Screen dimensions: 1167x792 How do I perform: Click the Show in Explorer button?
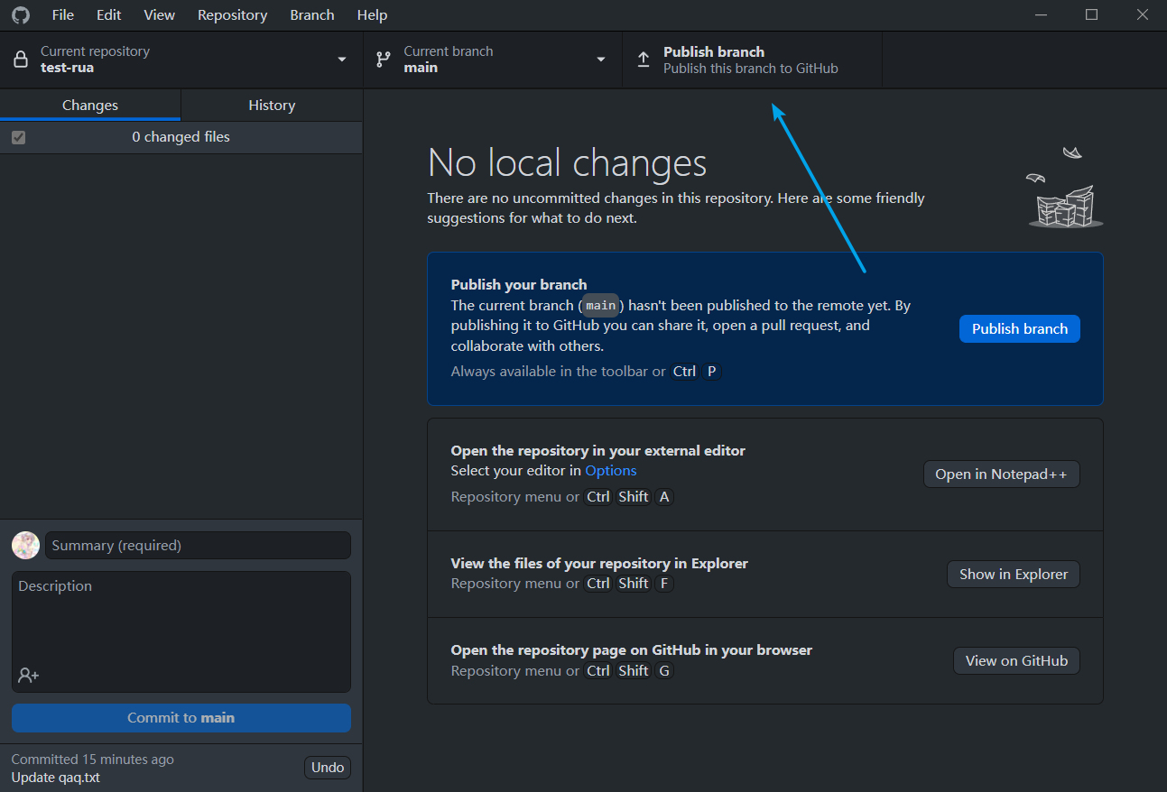click(1013, 574)
